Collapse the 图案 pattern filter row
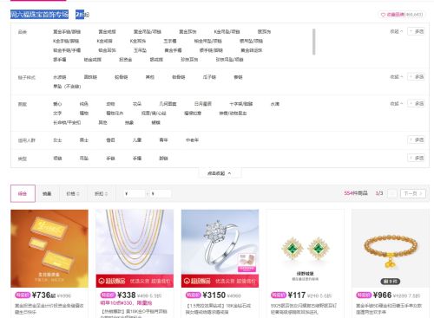Screen dimensions: 434x318 (x=397, y=103)
